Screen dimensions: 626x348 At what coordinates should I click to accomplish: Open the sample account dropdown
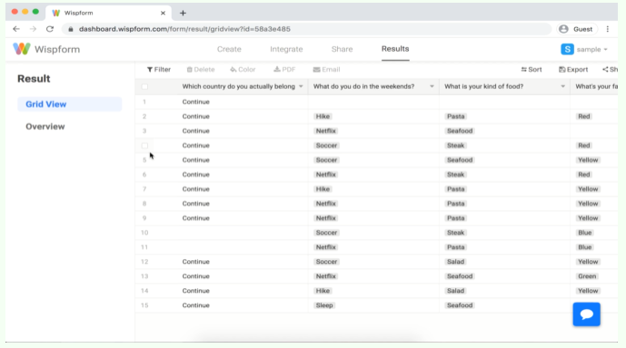592,49
